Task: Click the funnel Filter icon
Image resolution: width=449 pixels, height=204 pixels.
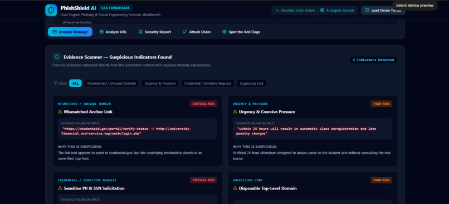Action: pyautogui.click(x=55, y=84)
